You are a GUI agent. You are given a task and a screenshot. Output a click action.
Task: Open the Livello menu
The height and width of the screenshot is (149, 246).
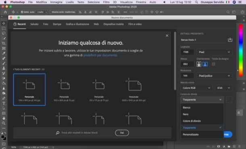(x=70, y=2)
